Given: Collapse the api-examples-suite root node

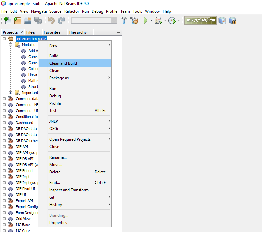Looking at the screenshot, I should [x=4, y=39].
